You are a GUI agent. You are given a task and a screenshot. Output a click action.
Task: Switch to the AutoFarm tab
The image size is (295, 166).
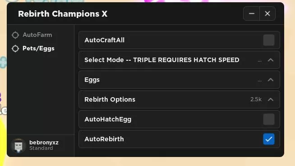tap(37, 35)
